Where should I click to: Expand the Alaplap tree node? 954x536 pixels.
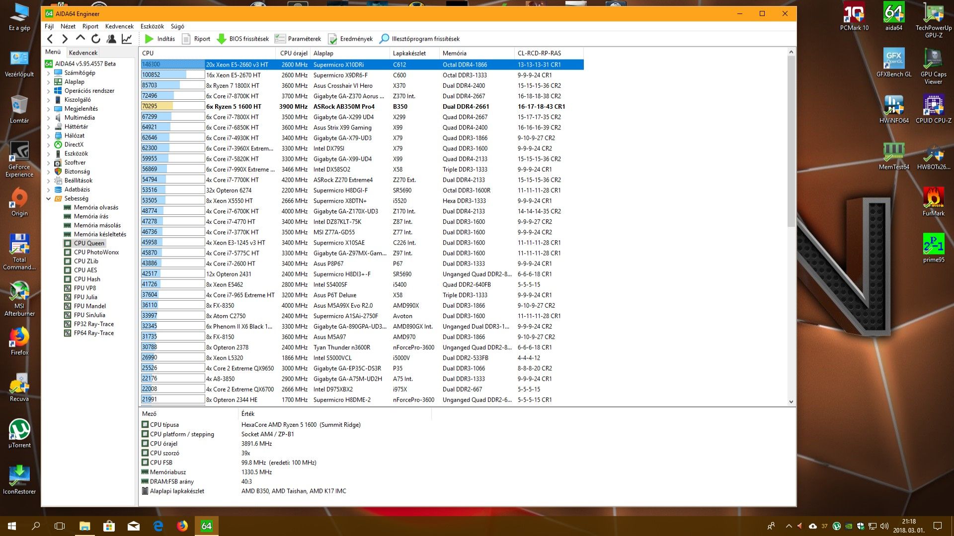pos(49,82)
